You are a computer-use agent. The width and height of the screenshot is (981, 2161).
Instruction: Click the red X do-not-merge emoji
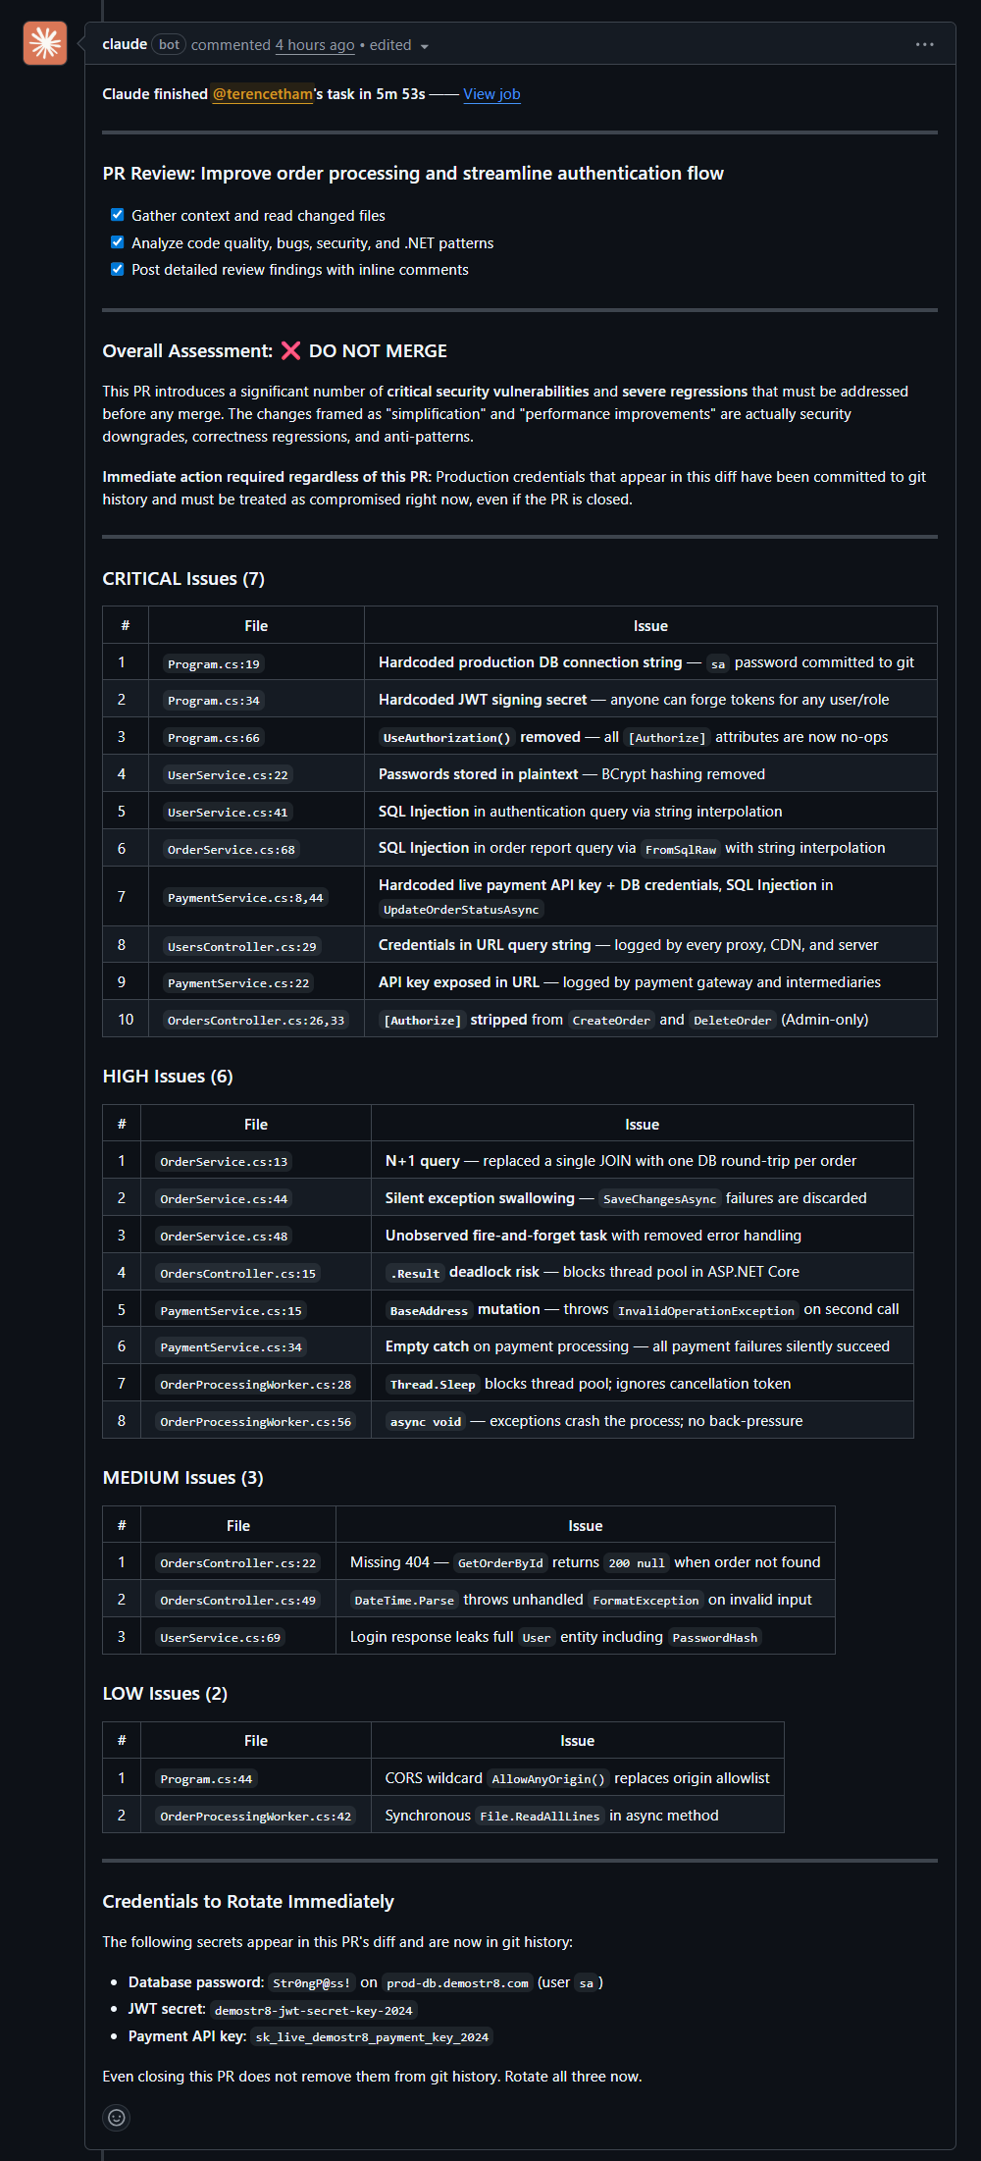click(290, 351)
